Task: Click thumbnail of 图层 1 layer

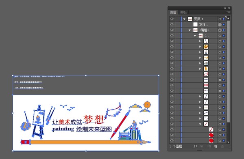Action: pyautogui.click(x=190, y=19)
